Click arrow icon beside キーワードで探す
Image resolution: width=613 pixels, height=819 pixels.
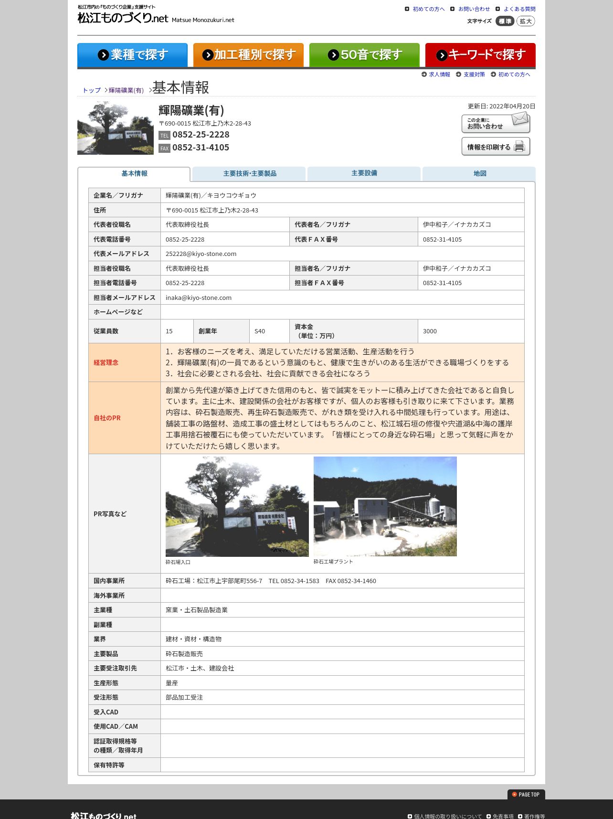coord(442,55)
